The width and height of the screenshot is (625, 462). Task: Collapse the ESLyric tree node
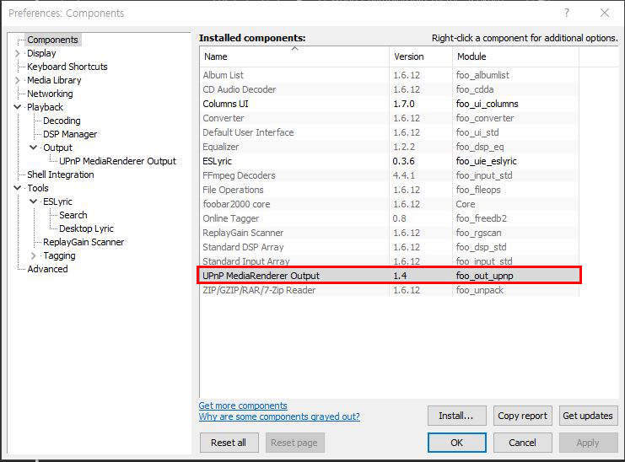click(34, 201)
